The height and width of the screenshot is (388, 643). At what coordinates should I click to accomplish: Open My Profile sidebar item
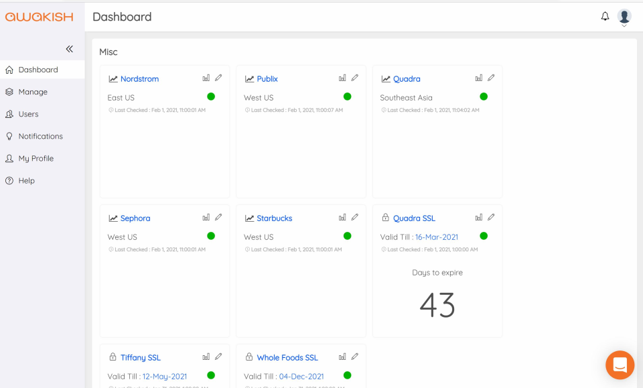tap(35, 158)
